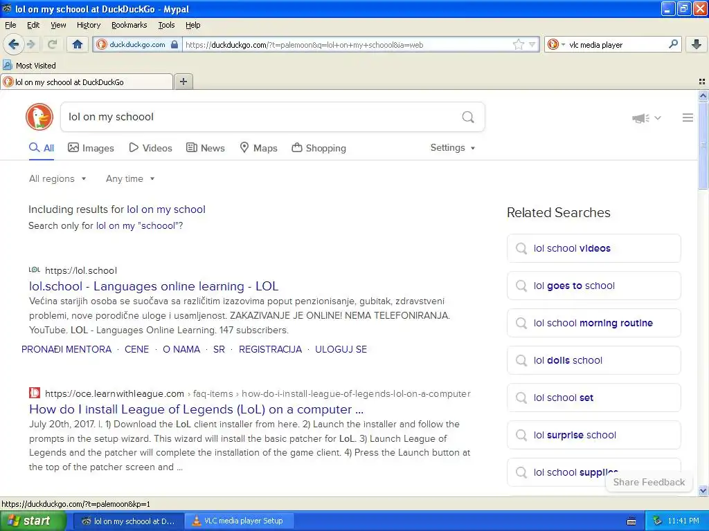Switch to the Videos tab
The width and height of the screenshot is (709, 531).
click(x=150, y=148)
